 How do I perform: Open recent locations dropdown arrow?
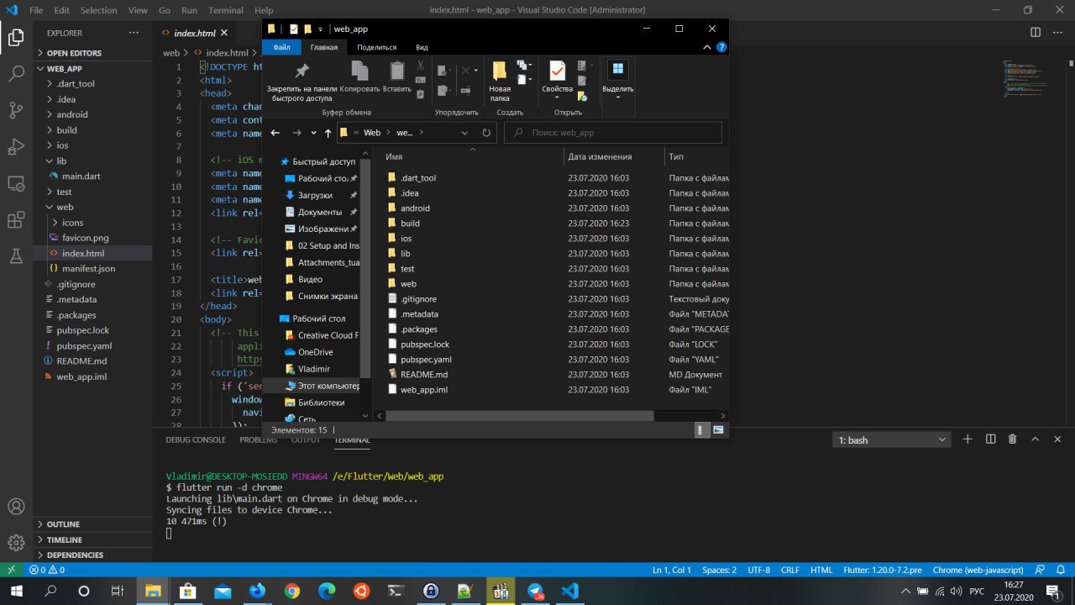313,133
